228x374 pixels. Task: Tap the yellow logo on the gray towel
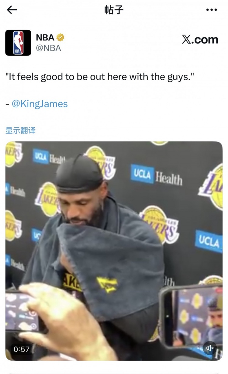point(107,284)
